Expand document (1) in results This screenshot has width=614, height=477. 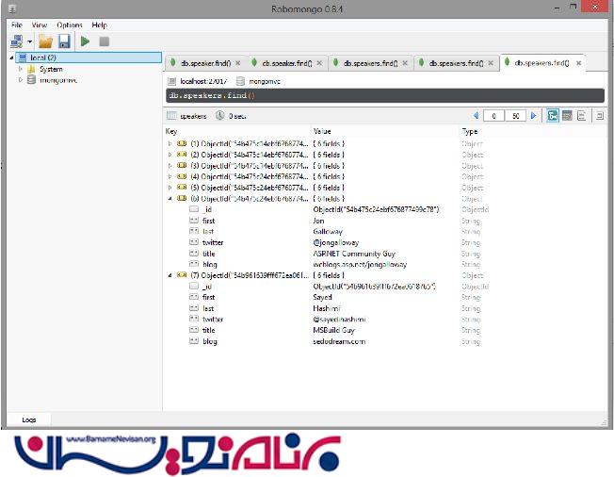170,143
